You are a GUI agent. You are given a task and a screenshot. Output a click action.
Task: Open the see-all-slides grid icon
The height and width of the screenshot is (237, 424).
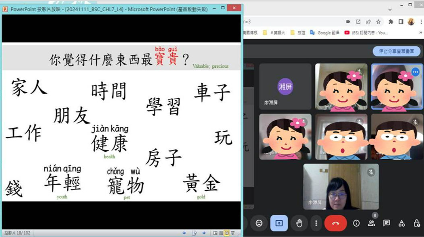[x=221, y=232]
